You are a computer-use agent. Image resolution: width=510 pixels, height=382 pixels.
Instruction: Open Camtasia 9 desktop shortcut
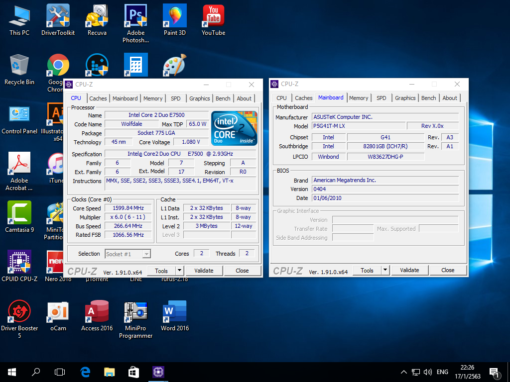pyautogui.click(x=19, y=216)
